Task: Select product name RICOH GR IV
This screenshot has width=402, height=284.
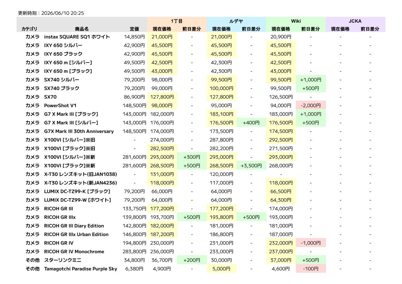Action: click(x=59, y=243)
